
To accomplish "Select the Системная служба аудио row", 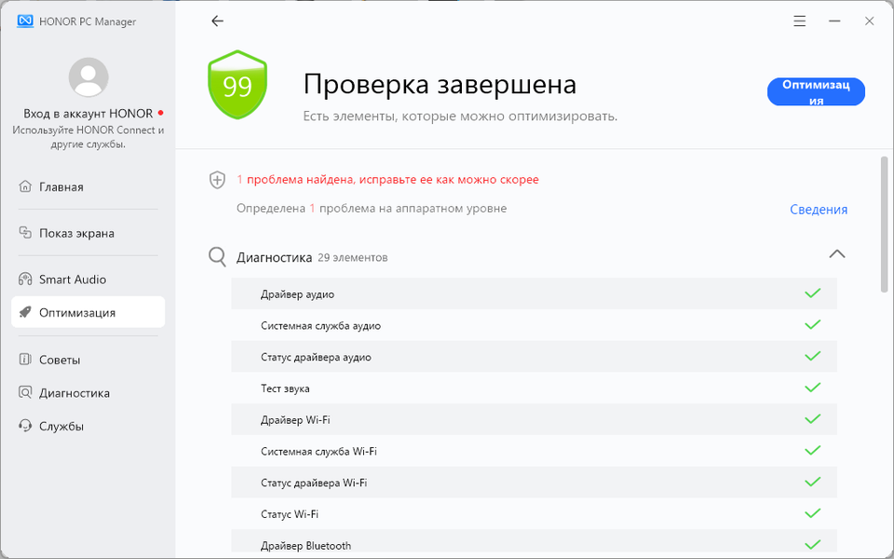I will point(535,325).
